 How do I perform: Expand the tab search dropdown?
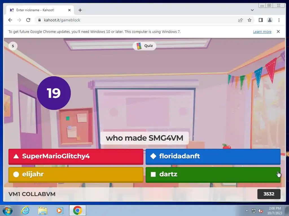pyautogui.click(x=252, y=10)
